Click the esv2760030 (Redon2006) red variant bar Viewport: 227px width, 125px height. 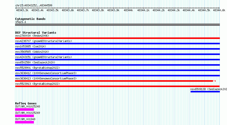click(117, 38)
